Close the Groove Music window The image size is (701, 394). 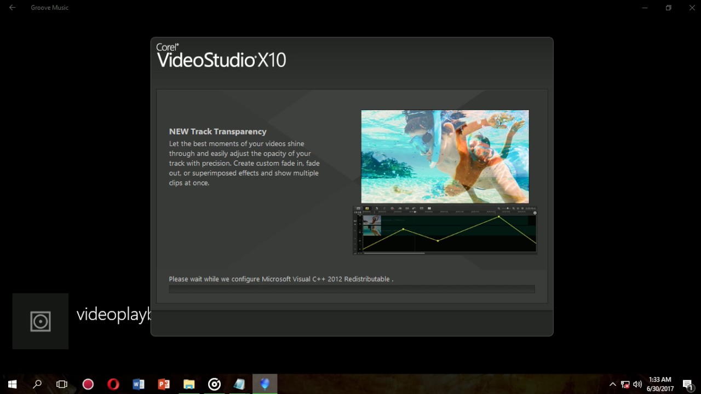[692, 8]
